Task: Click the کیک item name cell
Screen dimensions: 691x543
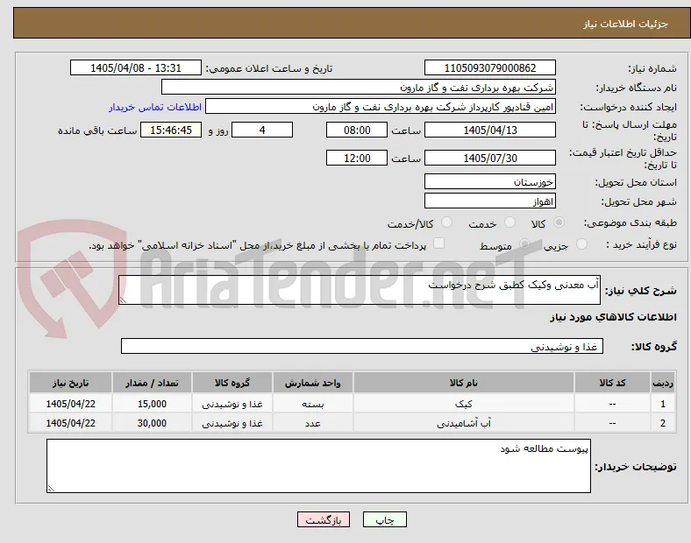Action: click(464, 404)
